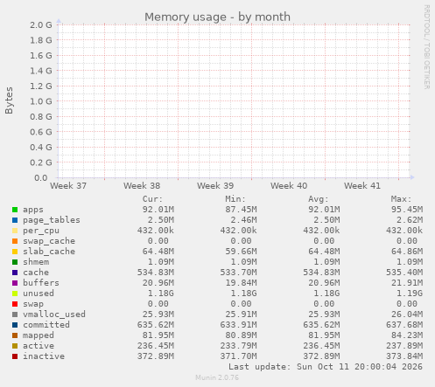Viewport: 435px width, 387px height.
Task: Click the 'vmalloc_used' legend label
Action: (x=54, y=314)
